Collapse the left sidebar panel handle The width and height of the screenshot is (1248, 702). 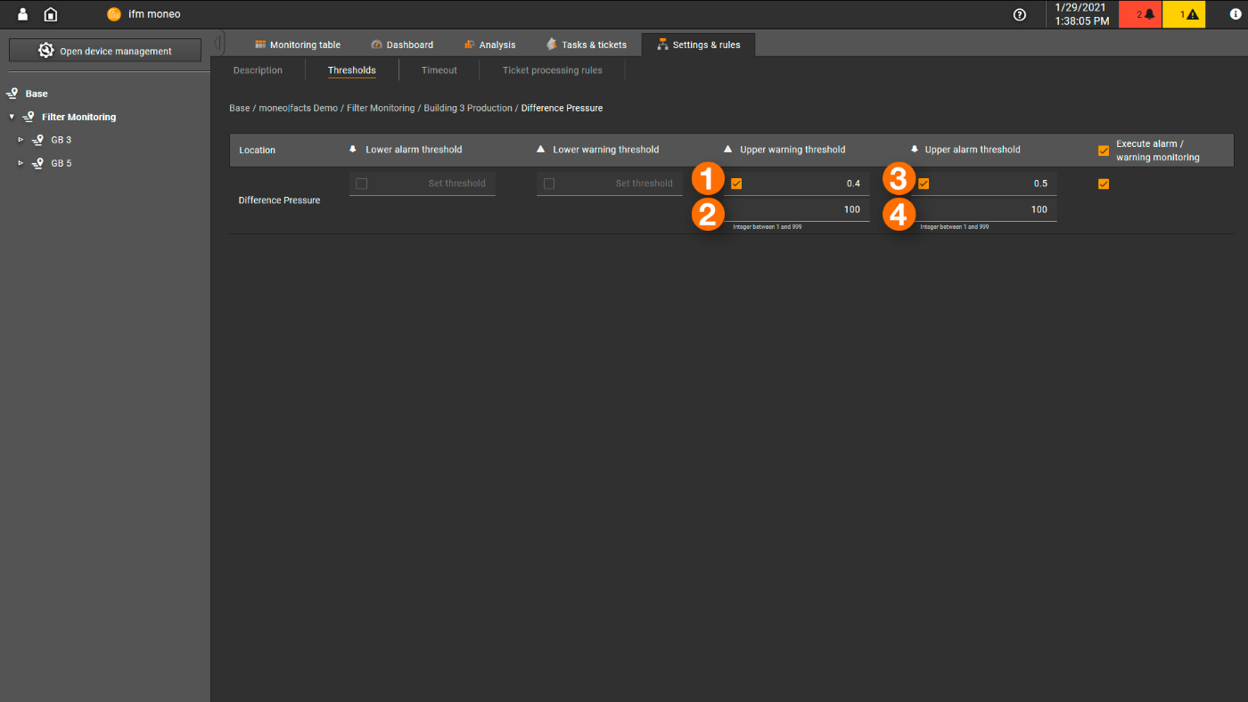pos(218,44)
